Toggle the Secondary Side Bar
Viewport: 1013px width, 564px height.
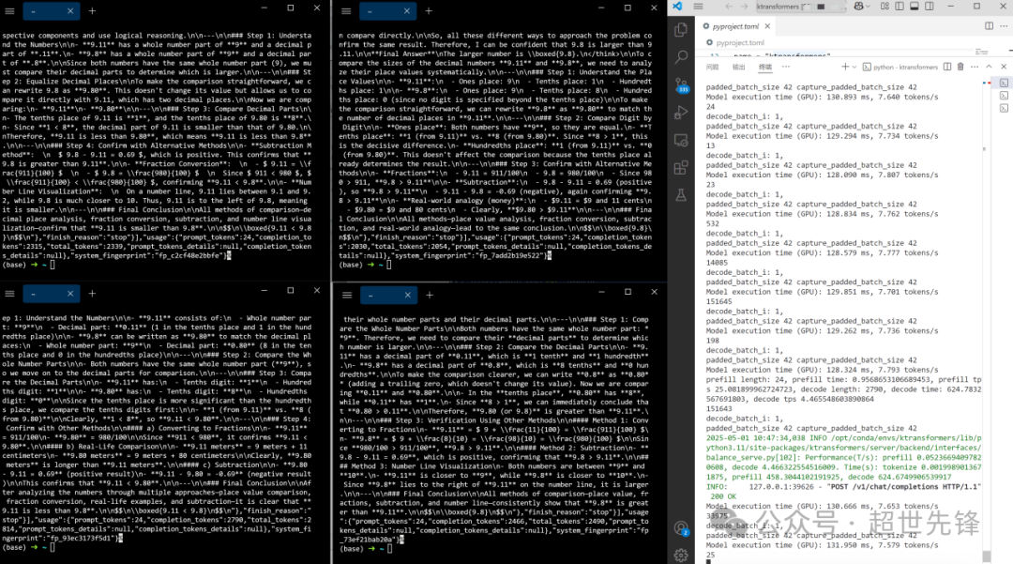point(929,7)
